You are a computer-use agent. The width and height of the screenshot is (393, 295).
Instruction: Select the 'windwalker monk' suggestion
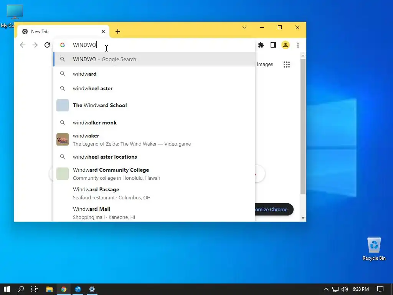coord(154,123)
